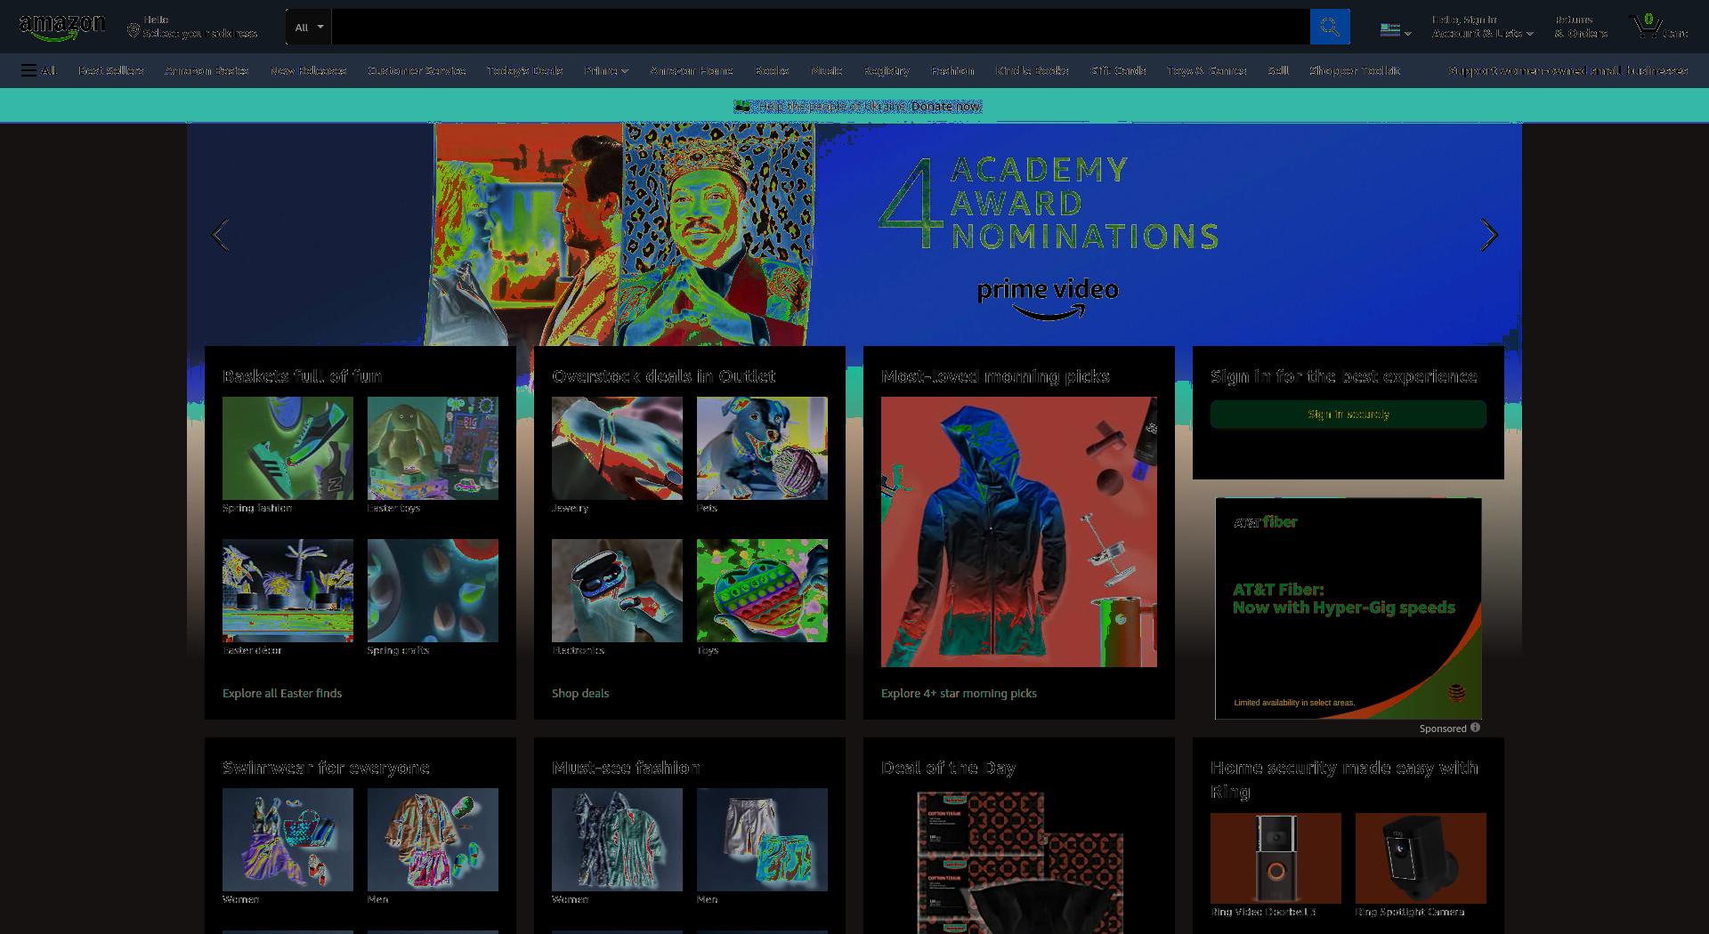This screenshot has height=934, width=1709.
Task: Open Ring Video Doorbell 3 thumbnail
Action: pos(1276,858)
